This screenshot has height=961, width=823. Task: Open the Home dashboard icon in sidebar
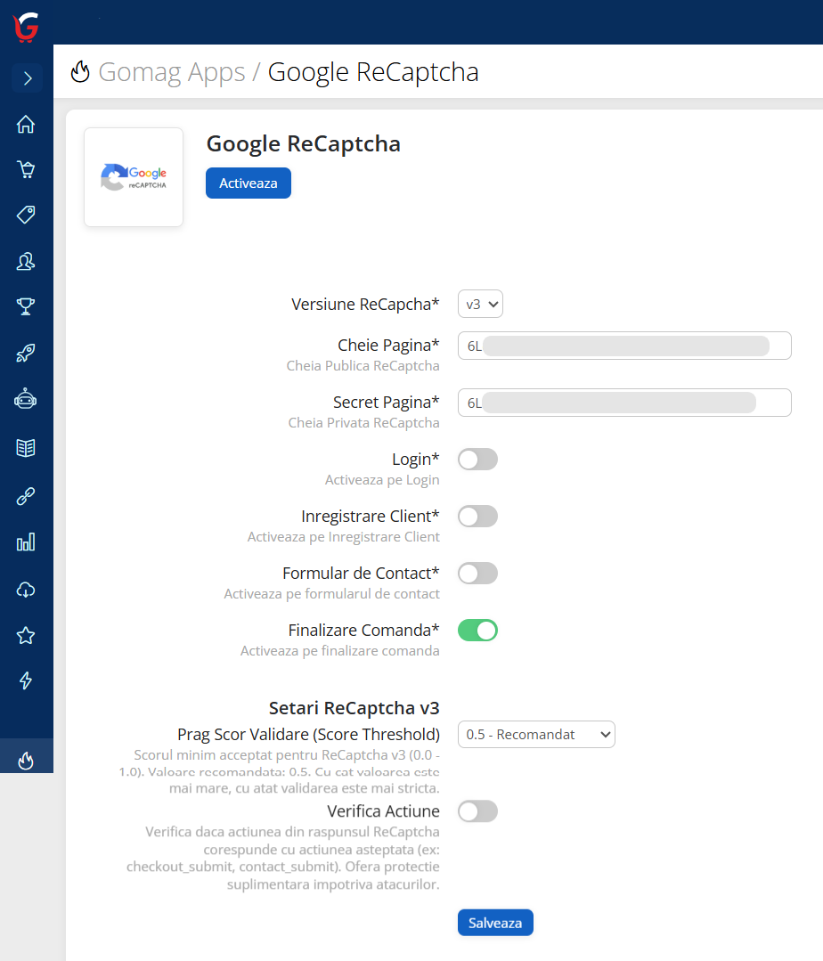point(26,125)
